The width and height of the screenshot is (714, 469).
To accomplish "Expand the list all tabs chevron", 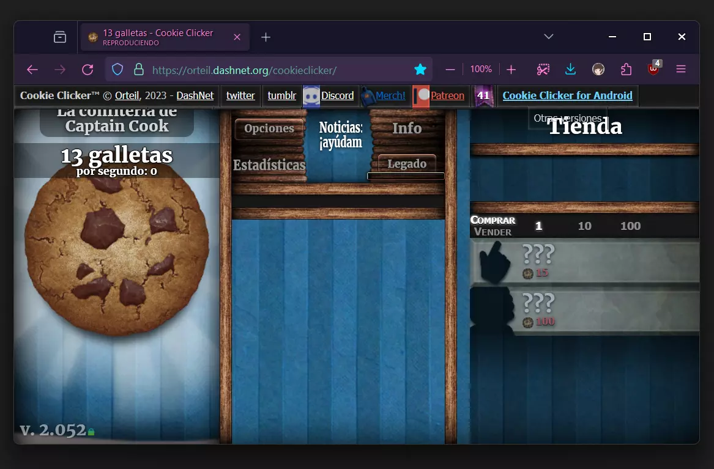I will [x=549, y=37].
